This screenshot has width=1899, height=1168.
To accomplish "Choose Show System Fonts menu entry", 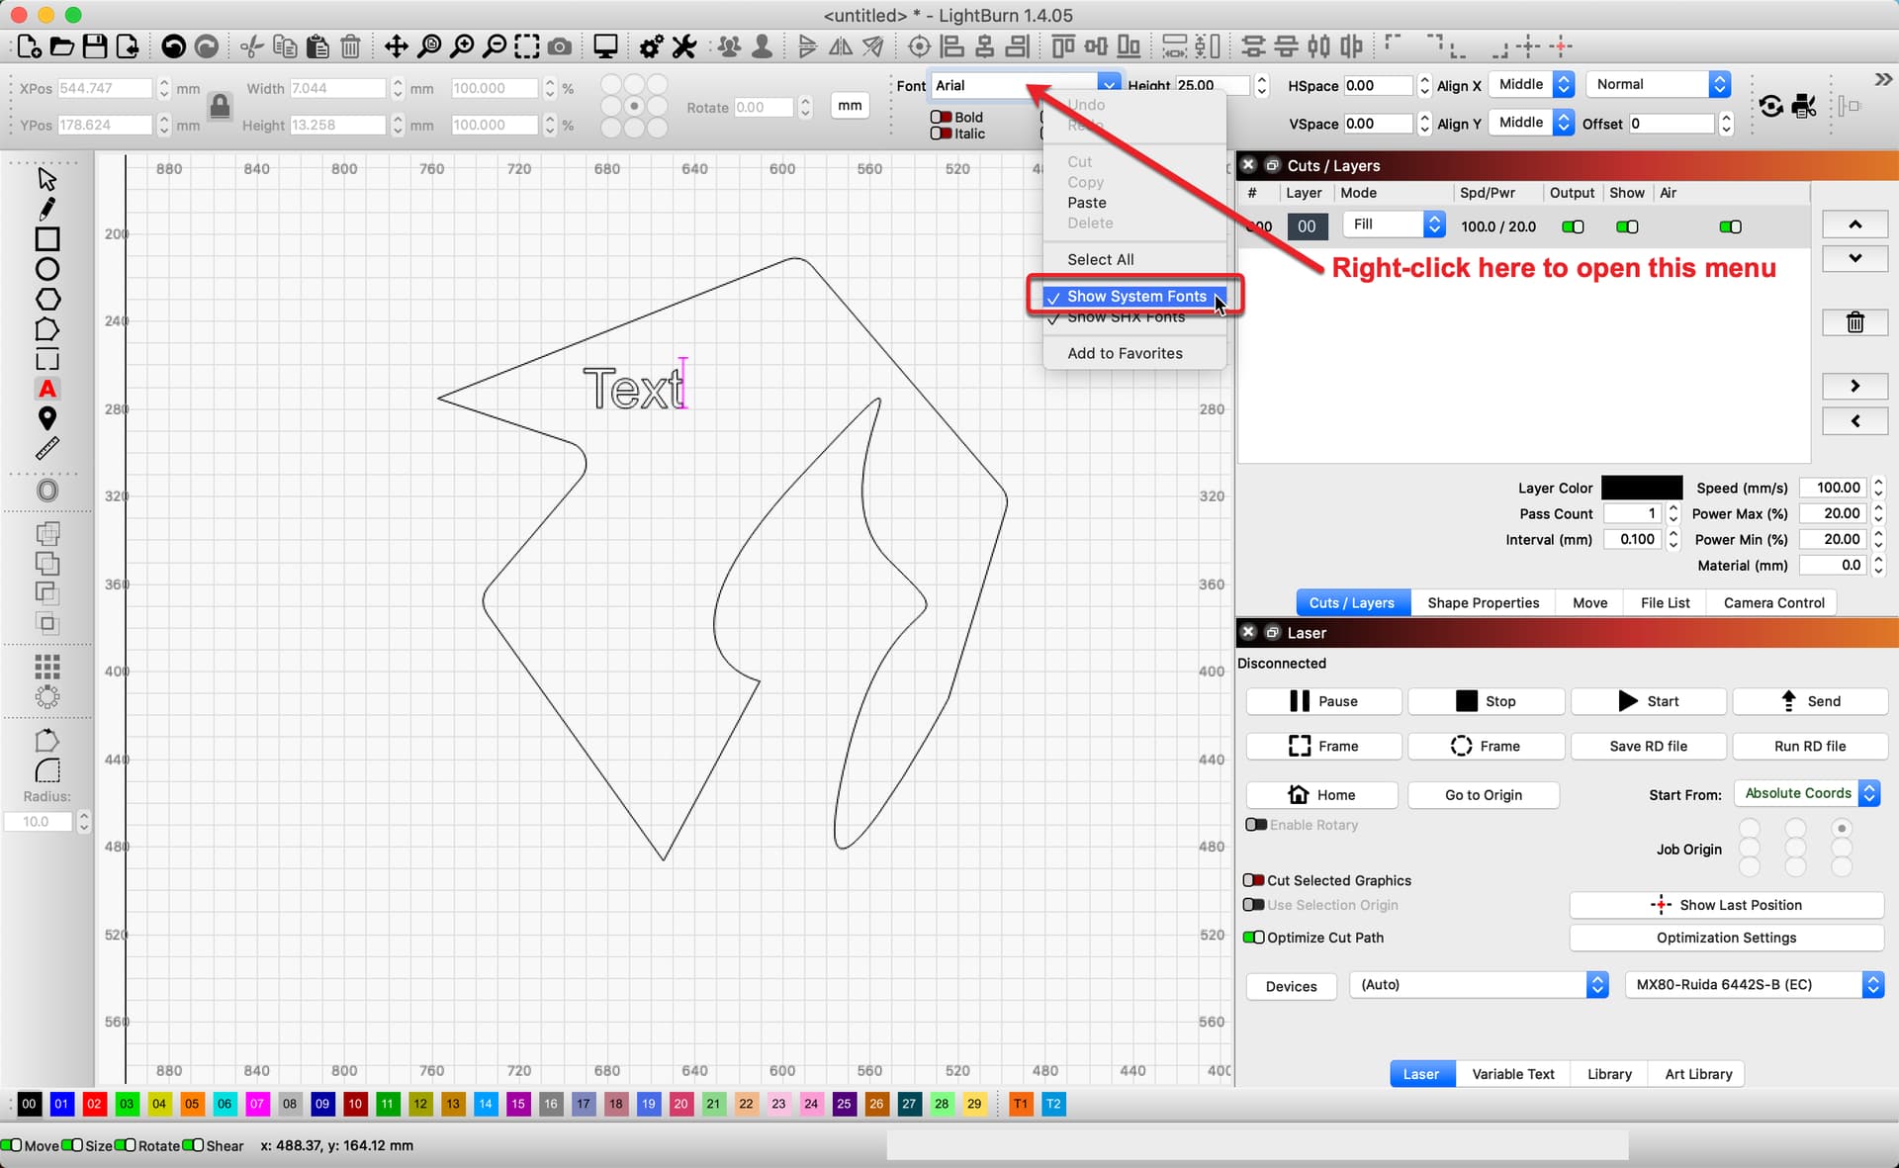I will click(1135, 296).
